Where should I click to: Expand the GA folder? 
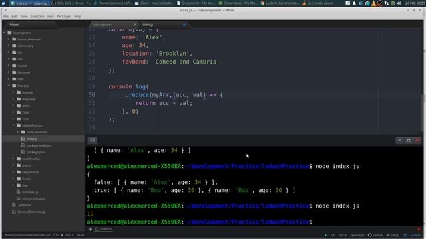9,52
